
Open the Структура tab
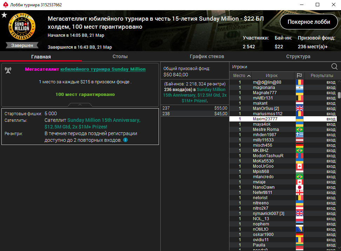tap(298, 56)
